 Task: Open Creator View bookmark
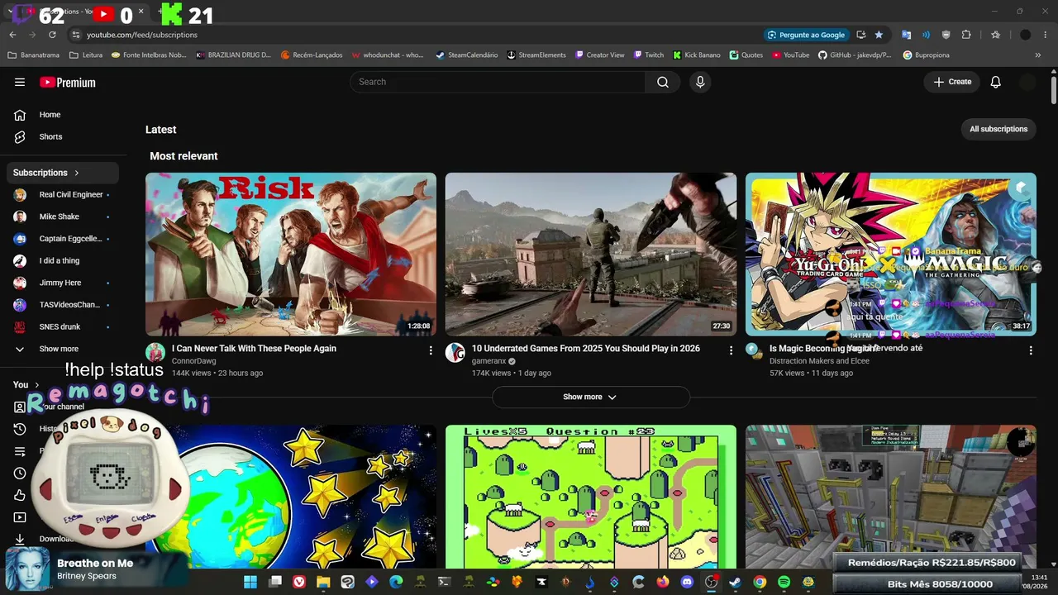click(599, 55)
